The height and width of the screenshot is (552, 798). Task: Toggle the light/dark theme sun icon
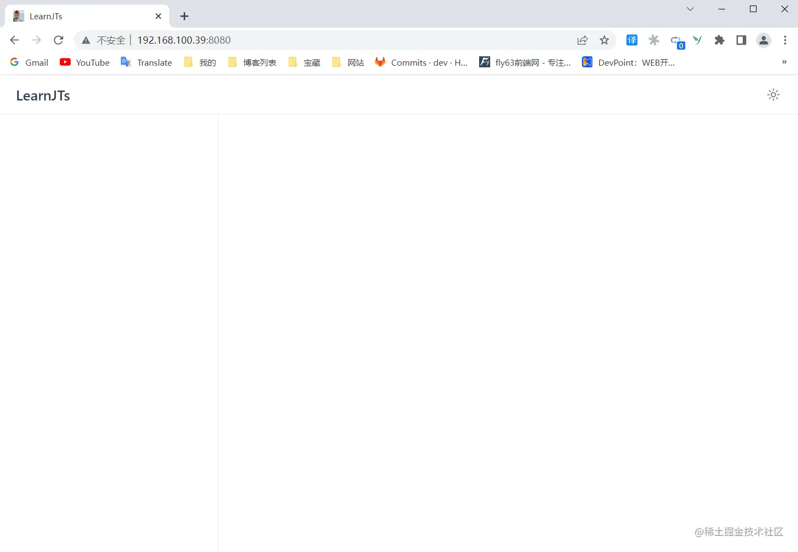[x=773, y=95]
